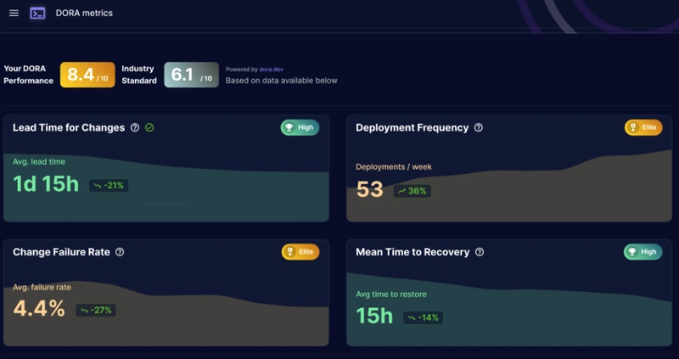
Task: Click the Elite badge on Deployment Frequency card
Action: coord(643,127)
